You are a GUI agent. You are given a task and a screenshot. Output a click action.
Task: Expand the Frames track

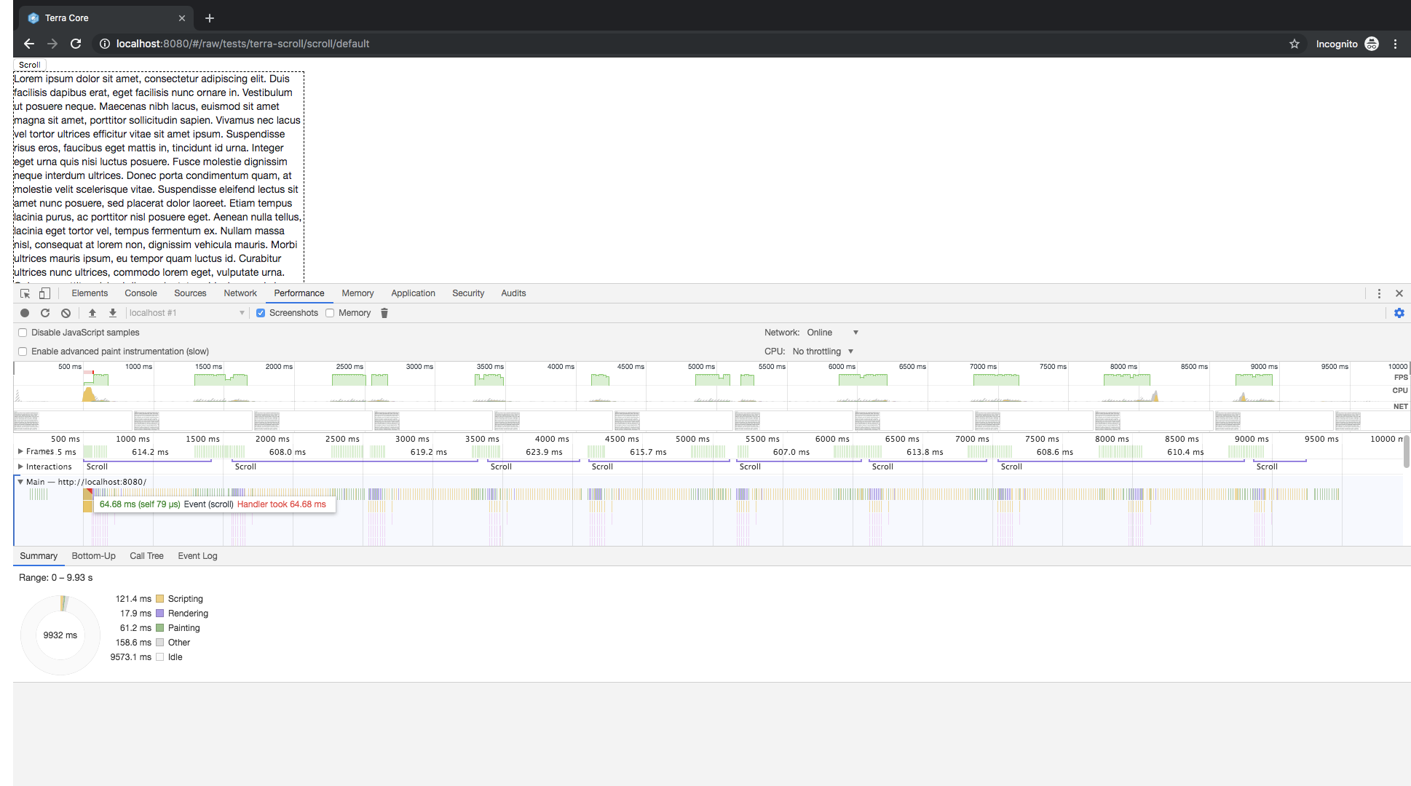pyautogui.click(x=20, y=451)
